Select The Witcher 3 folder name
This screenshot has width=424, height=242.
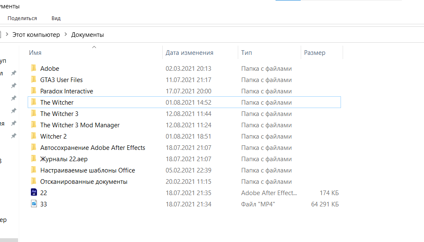pos(59,114)
